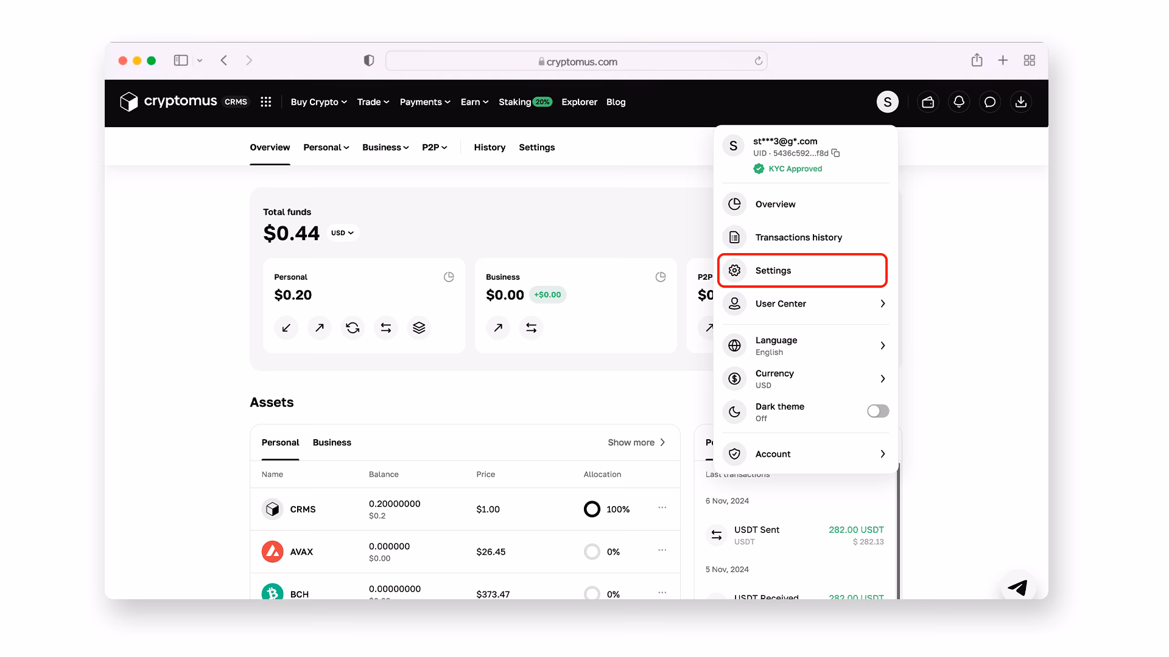Image resolution: width=1169 pixels, height=657 pixels.
Task: Open the Telegram floating button
Action: (1017, 587)
